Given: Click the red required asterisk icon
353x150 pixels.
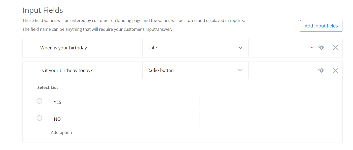Looking at the screenshot, I should coord(312,48).
